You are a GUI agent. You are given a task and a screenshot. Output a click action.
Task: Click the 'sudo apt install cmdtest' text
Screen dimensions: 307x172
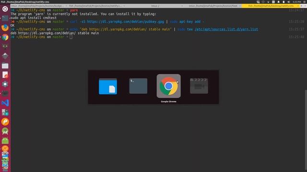pyautogui.click(x=34, y=18)
